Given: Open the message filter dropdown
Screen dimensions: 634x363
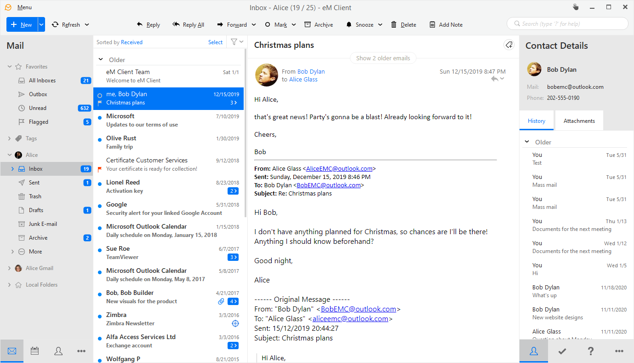Looking at the screenshot, I should point(237,42).
